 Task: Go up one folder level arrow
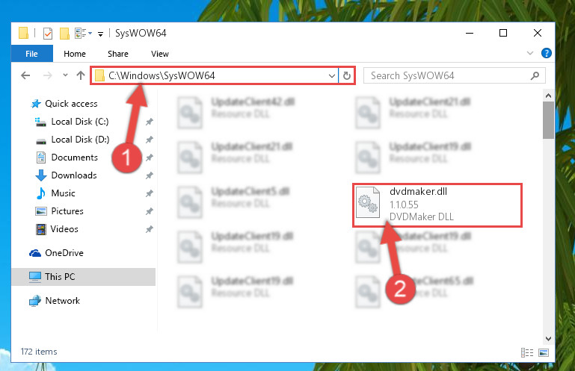(80, 75)
